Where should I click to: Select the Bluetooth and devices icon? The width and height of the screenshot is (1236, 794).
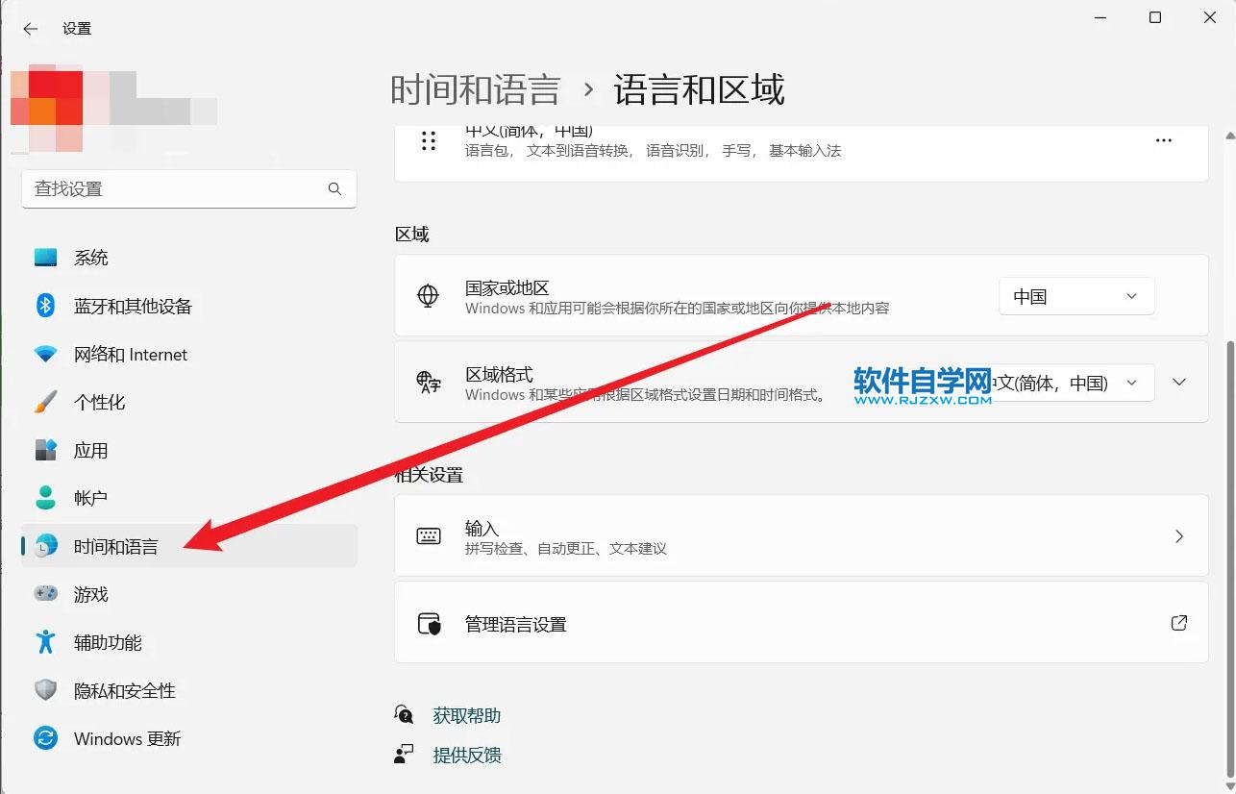pos(45,306)
